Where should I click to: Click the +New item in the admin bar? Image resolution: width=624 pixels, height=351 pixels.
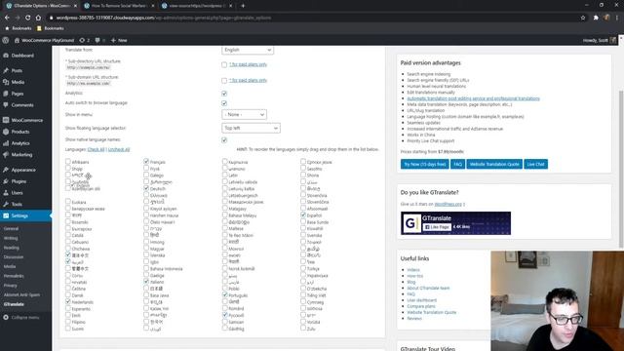[119, 40]
